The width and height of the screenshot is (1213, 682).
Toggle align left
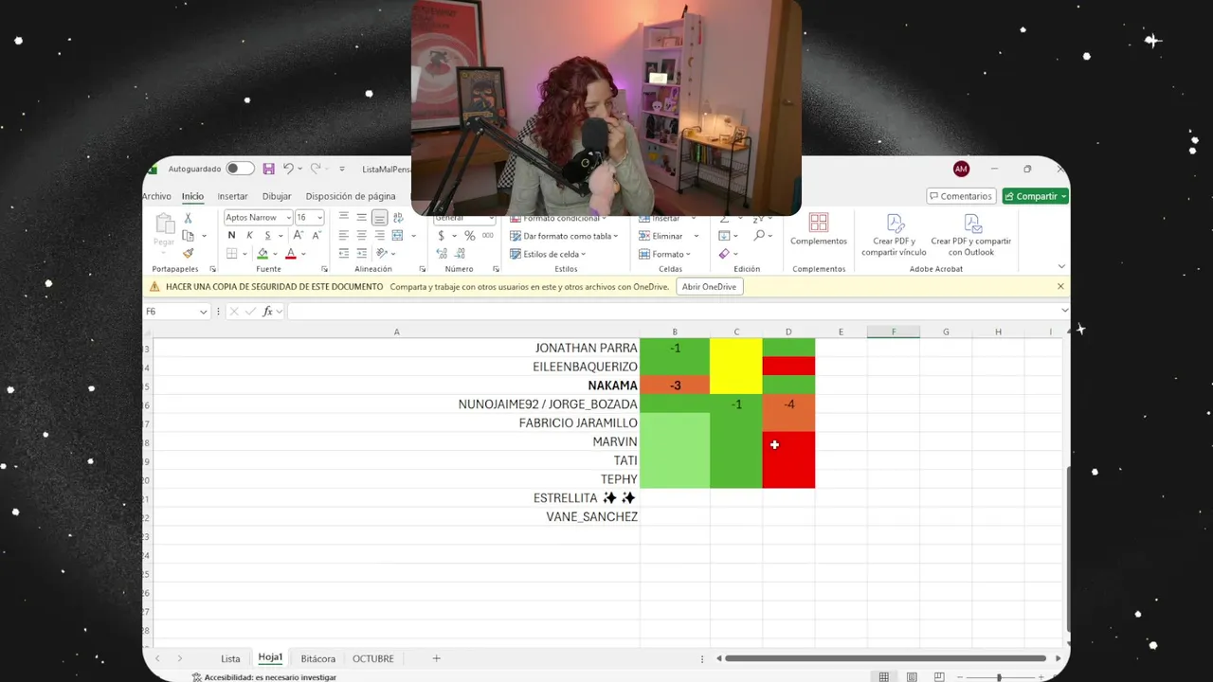click(344, 236)
